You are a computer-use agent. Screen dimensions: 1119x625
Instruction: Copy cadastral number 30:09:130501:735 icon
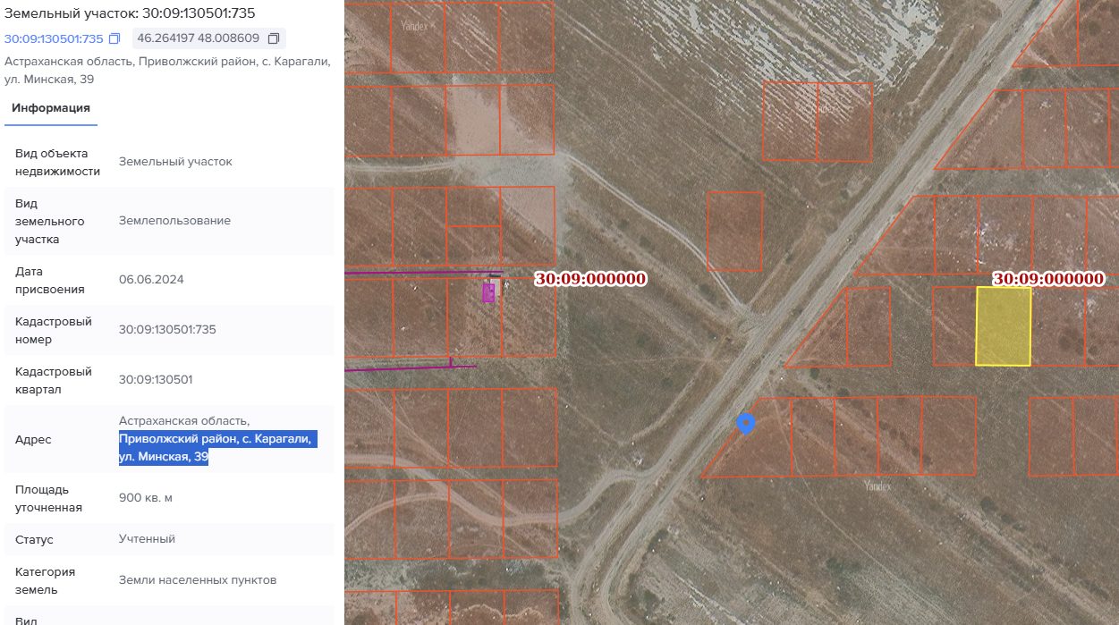[114, 39]
